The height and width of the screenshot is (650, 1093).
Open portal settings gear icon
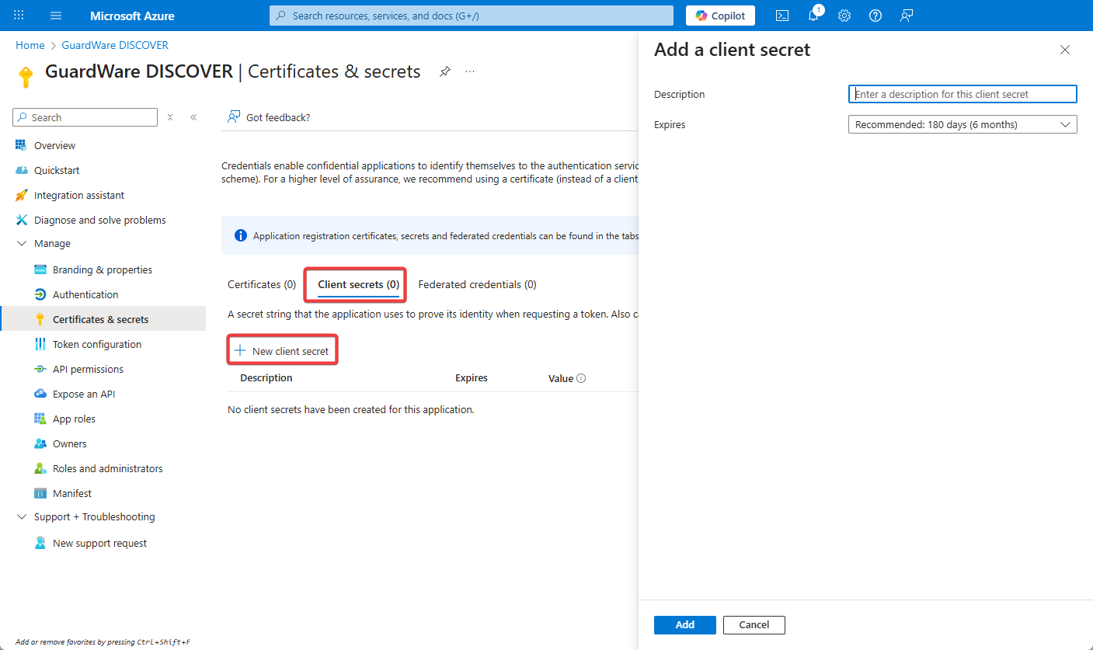[844, 16]
